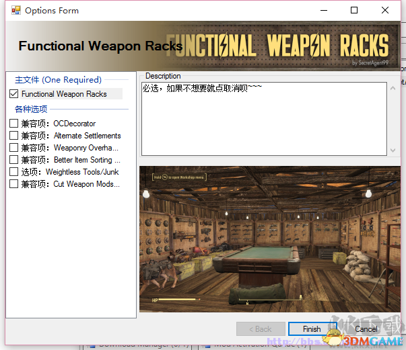Select the Functional Weapon Racks list label

pos(64,94)
